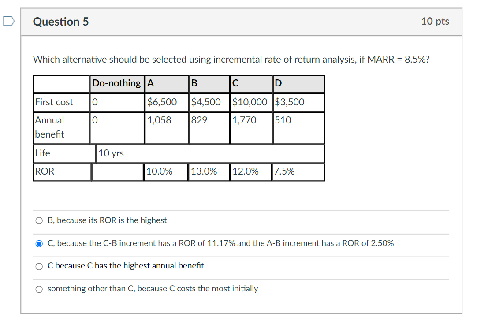488x324 pixels.
Task: Click the column D header in the table
Action: (x=278, y=84)
